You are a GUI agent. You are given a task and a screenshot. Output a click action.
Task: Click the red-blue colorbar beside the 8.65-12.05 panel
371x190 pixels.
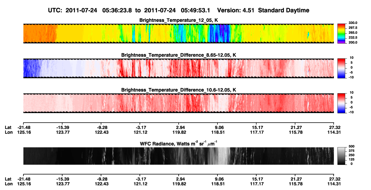coord(342,68)
